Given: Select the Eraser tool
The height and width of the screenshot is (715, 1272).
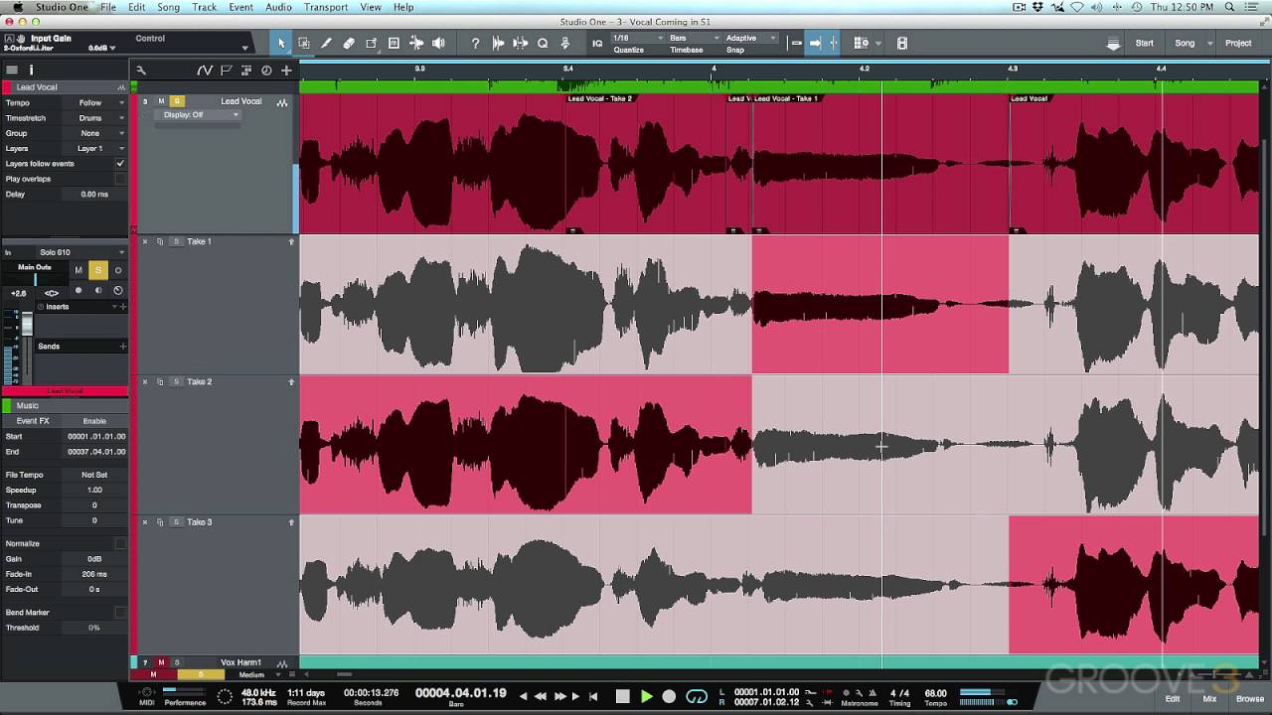Looking at the screenshot, I should 349,43.
